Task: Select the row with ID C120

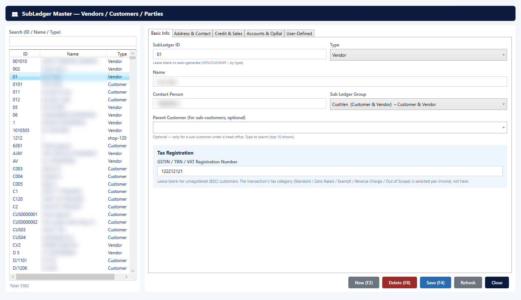Action: point(70,199)
